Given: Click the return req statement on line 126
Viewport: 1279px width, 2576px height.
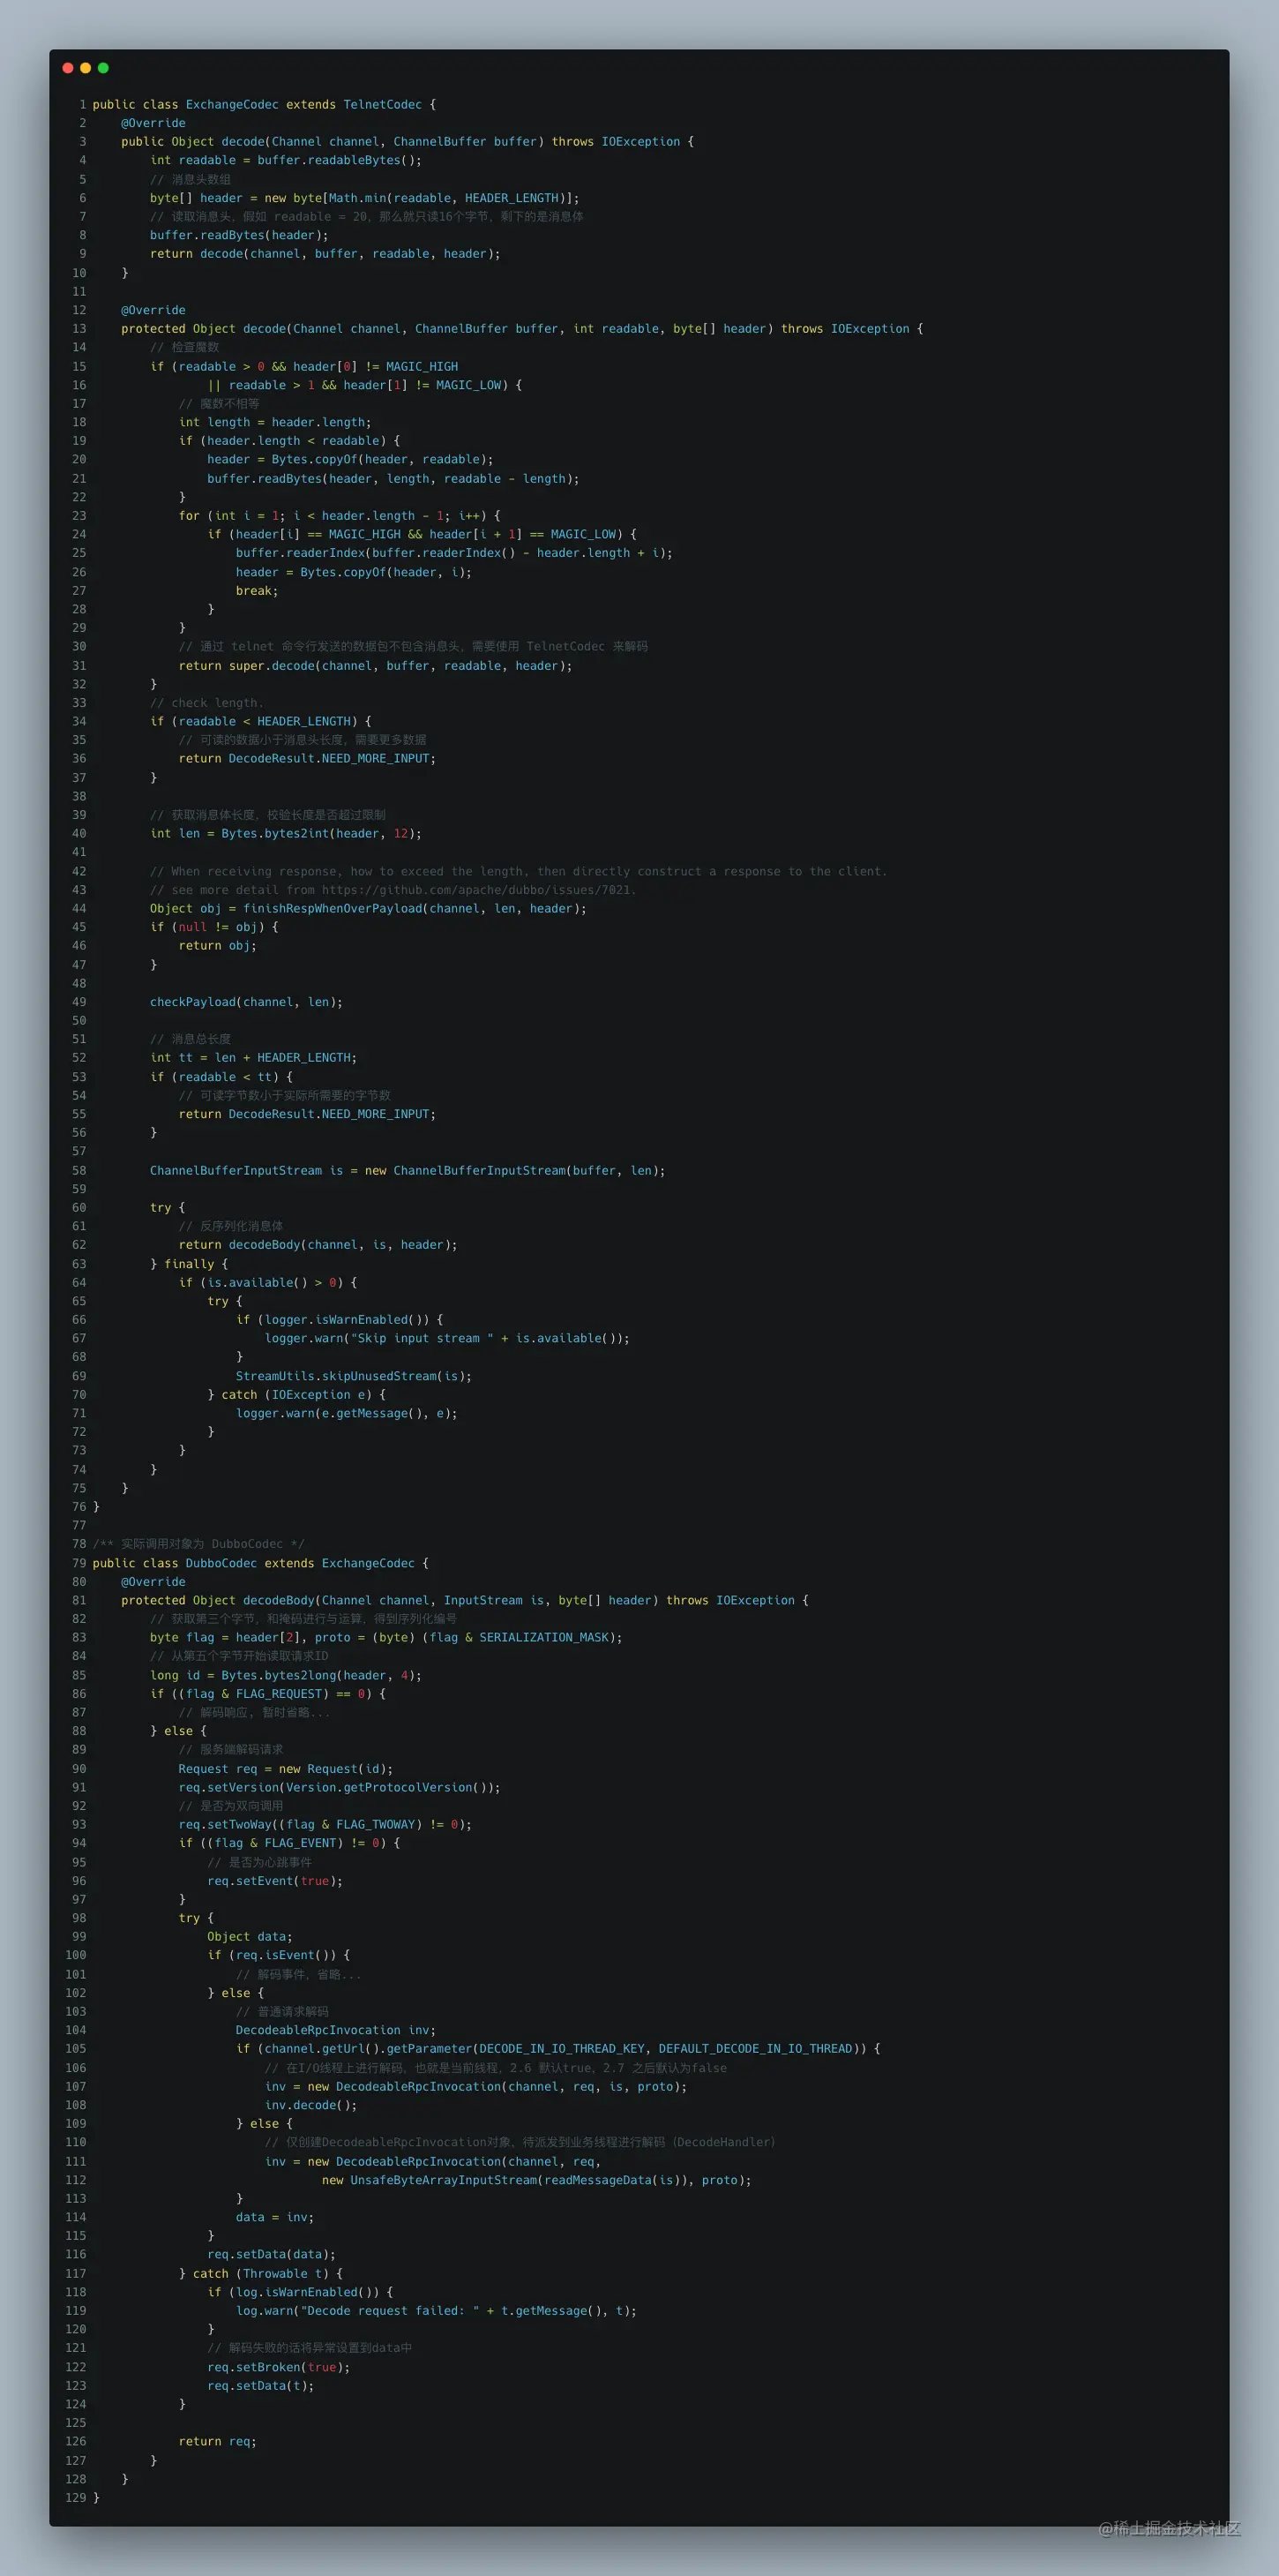Looking at the screenshot, I should (x=218, y=2442).
